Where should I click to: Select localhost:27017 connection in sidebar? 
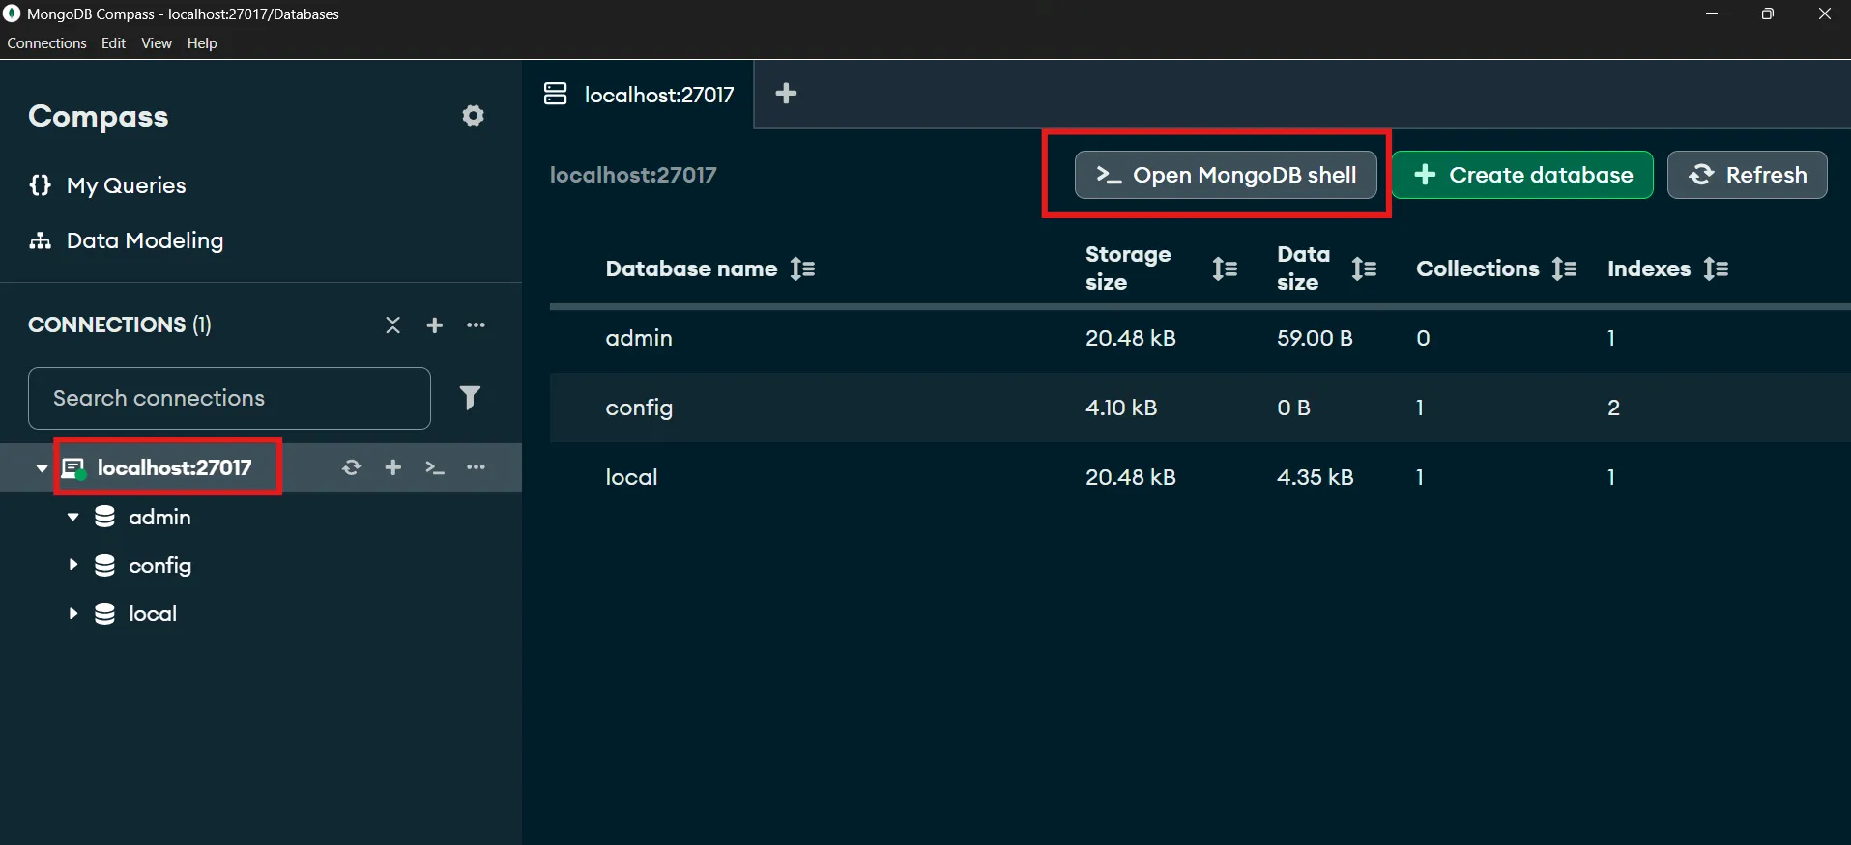[175, 468]
